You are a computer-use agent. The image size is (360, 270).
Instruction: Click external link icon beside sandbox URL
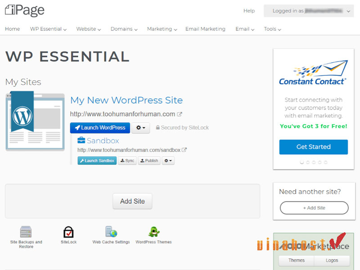click(x=184, y=150)
